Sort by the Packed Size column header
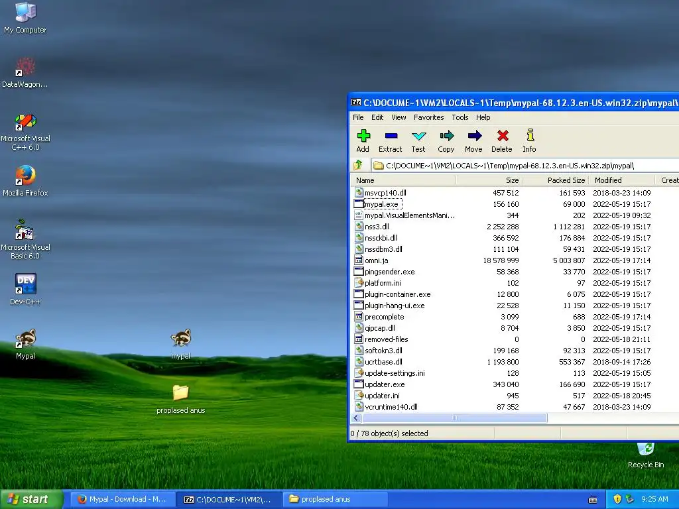This screenshot has height=509, width=679. click(x=556, y=180)
